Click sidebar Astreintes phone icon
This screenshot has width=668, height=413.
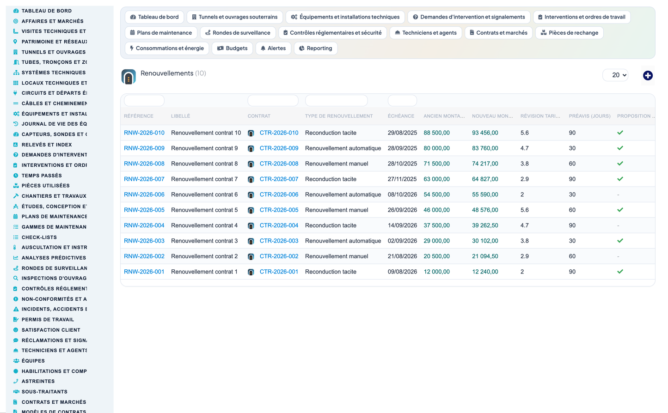(x=16, y=381)
